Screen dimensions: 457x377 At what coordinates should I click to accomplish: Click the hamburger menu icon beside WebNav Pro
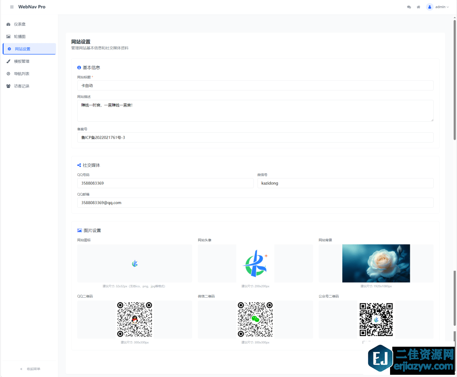click(12, 7)
